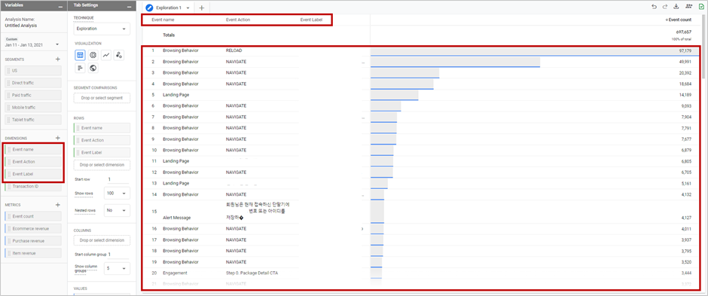Click the 49,991 event count value
Viewport: 708px width, 296px height.
click(x=685, y=62)
